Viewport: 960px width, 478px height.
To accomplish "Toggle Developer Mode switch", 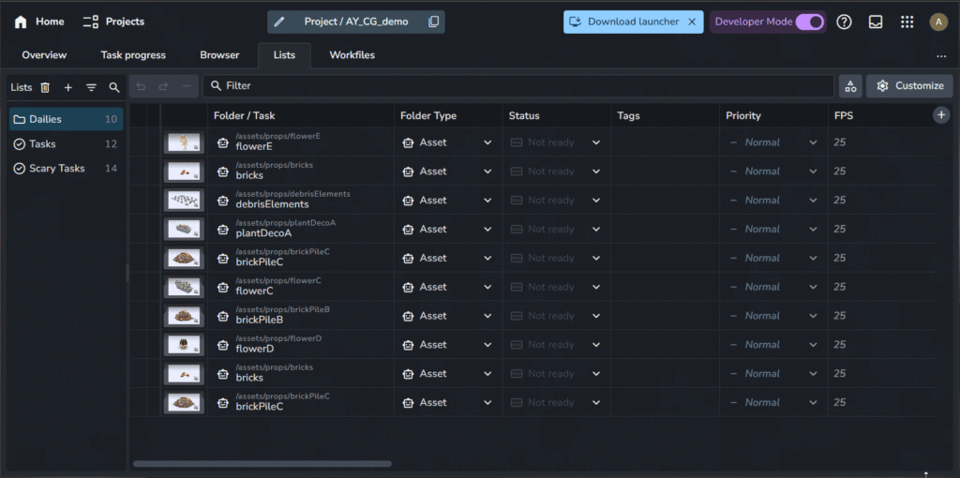I will (809, 22).
